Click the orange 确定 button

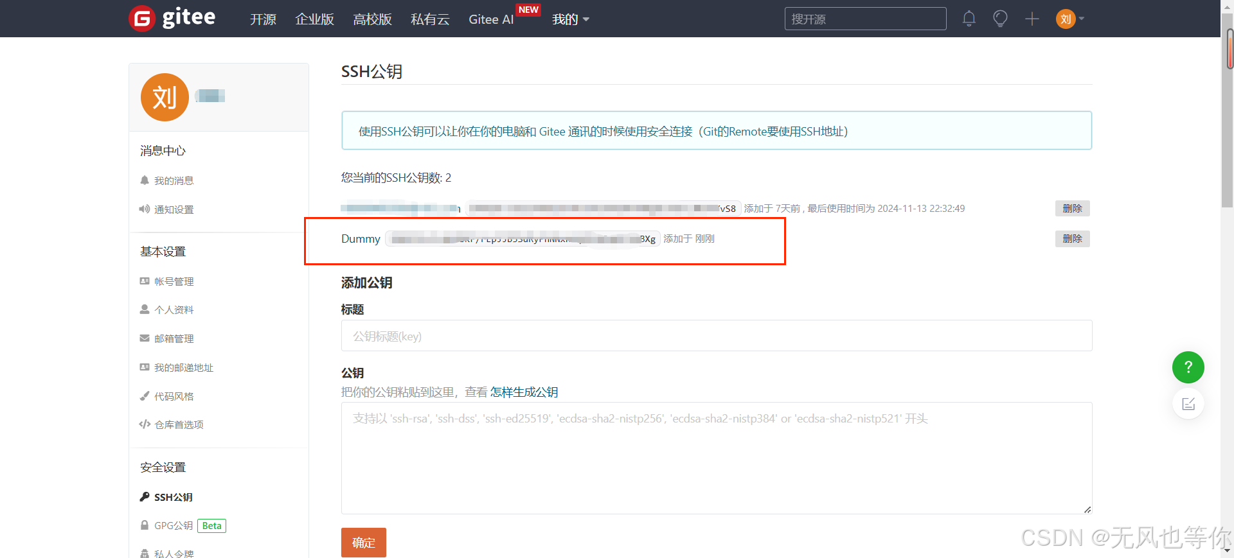coord(364,543)
